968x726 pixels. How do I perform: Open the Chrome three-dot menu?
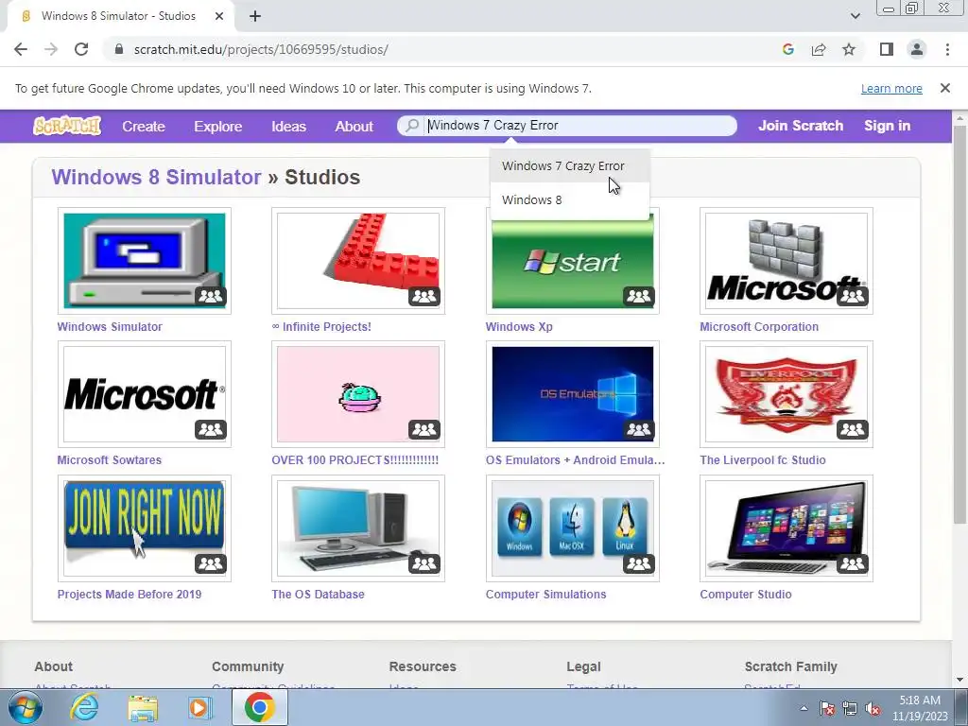coord(947,49)
